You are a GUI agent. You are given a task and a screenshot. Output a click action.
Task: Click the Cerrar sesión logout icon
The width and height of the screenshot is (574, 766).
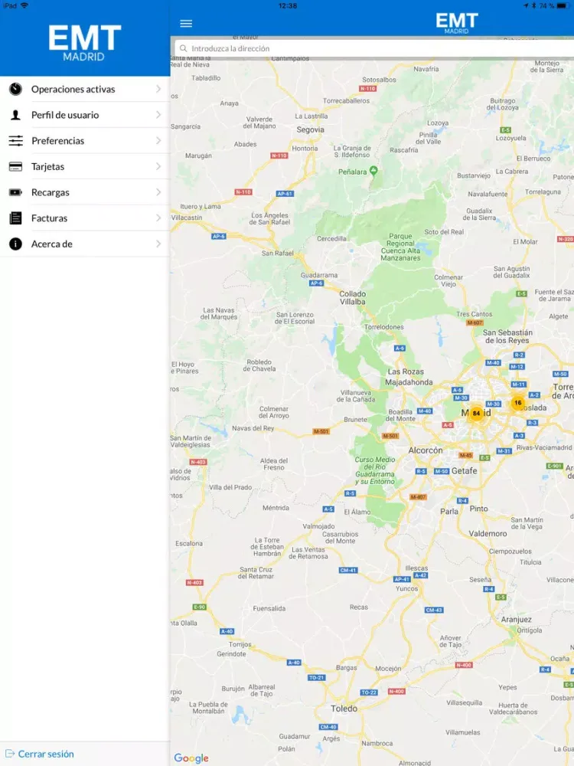9,754
